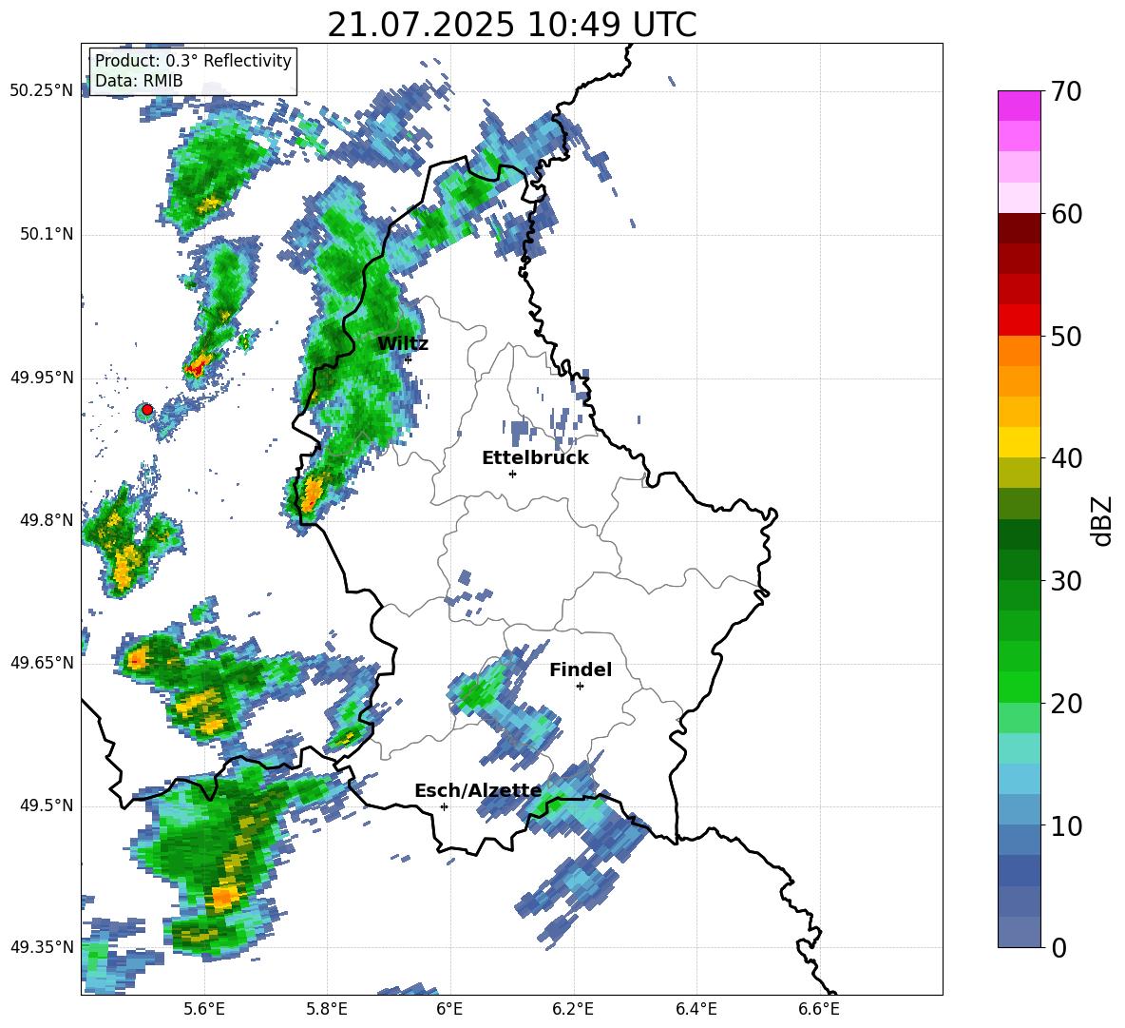1125x1028 pixels.
Task: Click the 'Product: 0.3° Reflectivity' legend text
Action: pyautogui.click(x=193, y=60)
